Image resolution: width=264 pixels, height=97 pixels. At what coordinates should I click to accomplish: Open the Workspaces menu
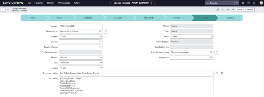click(x=64, y=3)
